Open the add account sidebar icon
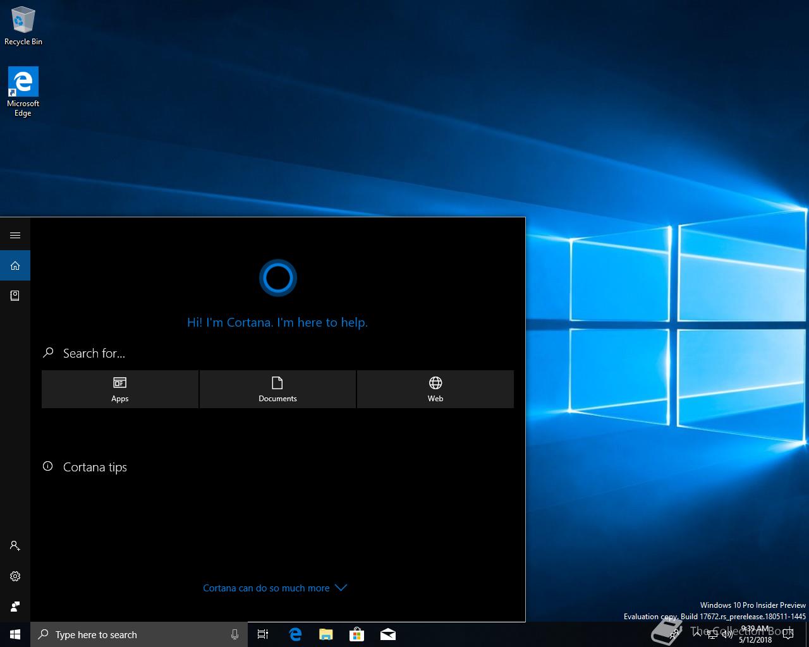 [15, 546]
